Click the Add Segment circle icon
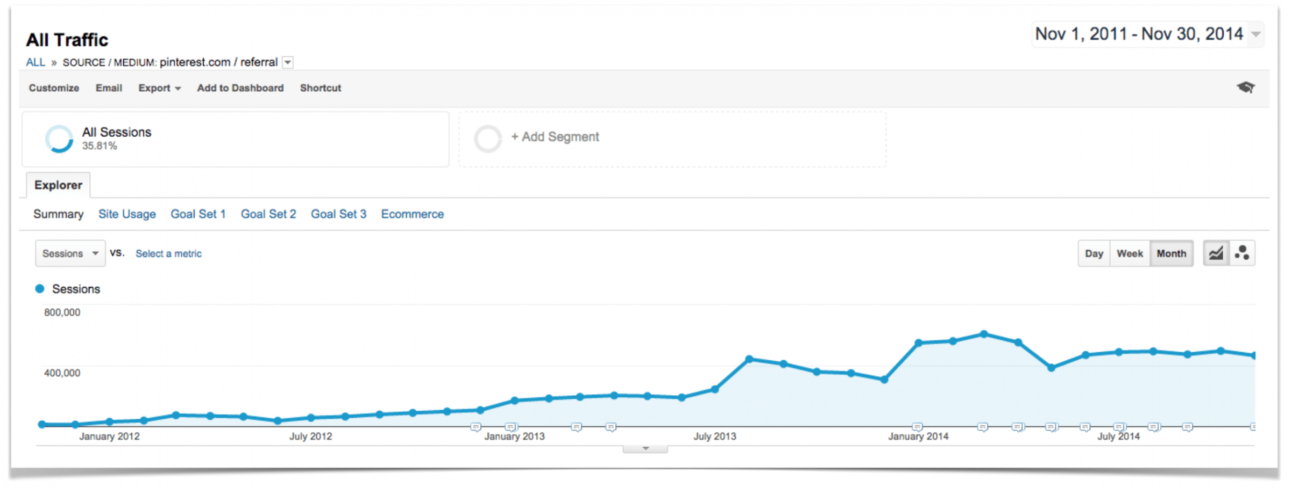Screen dimensions: 1291x488 (488, 137)
